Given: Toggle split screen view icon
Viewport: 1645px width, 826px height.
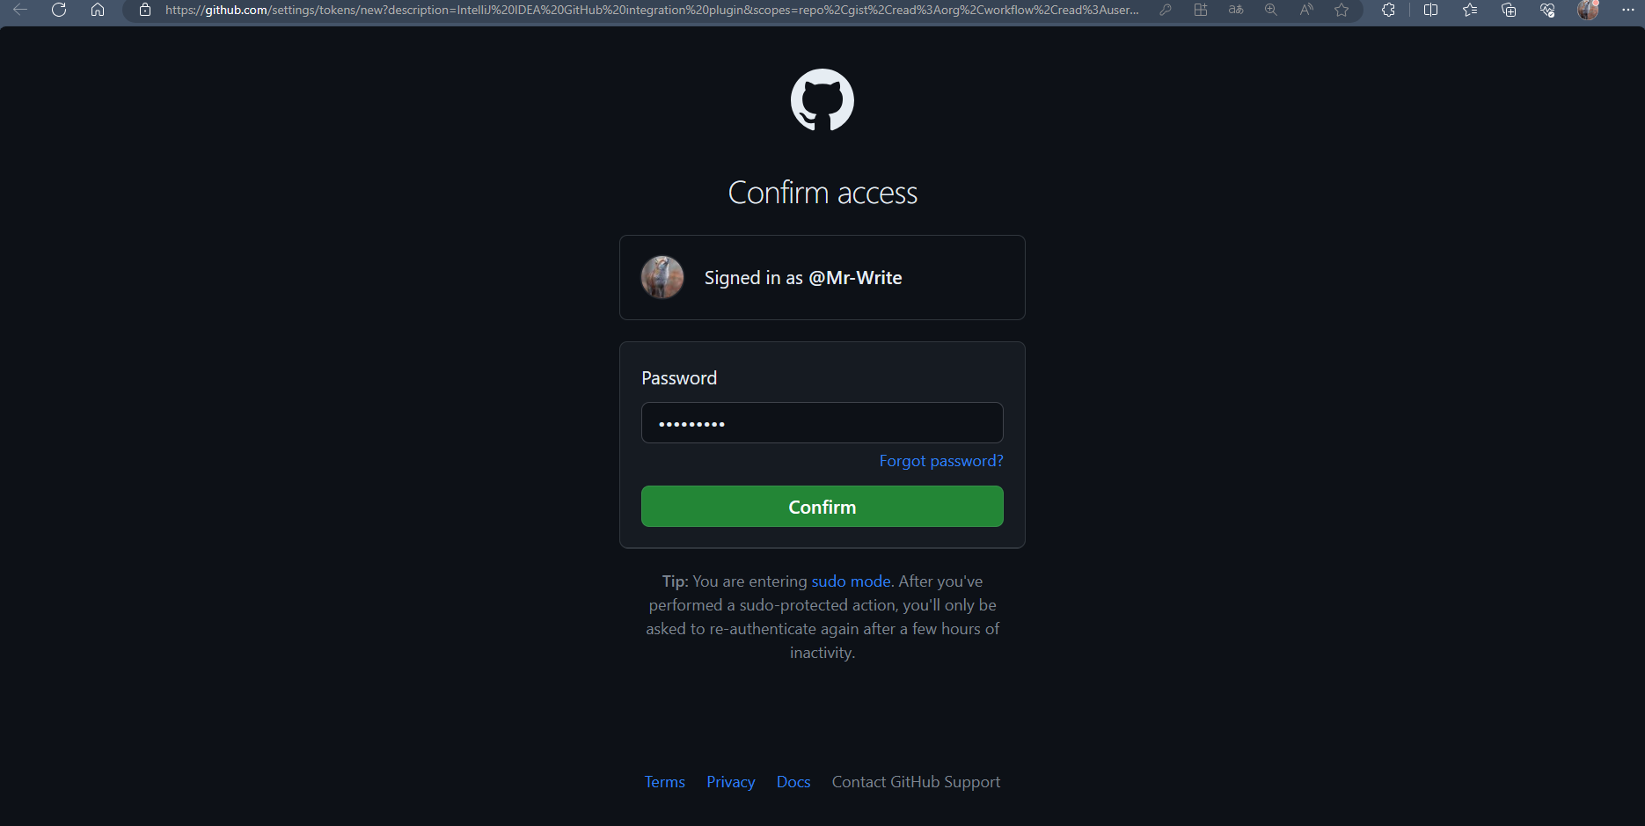Looking at the screenshot, I should (x=1431, y=10).
